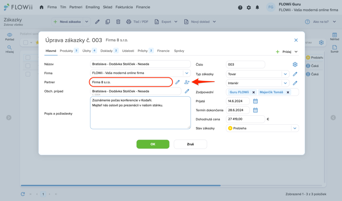The height and width of the screenshot is (201, 342).
Task: Click the Zruš cancel button
Action: pos(190,144)
